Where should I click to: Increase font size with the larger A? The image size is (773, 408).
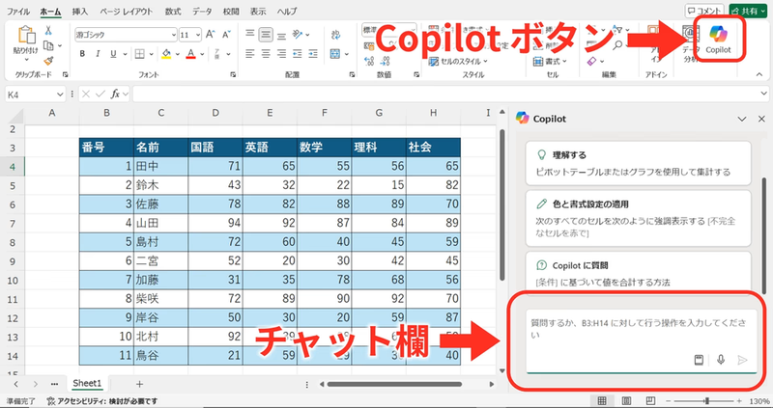coord(210,35)
